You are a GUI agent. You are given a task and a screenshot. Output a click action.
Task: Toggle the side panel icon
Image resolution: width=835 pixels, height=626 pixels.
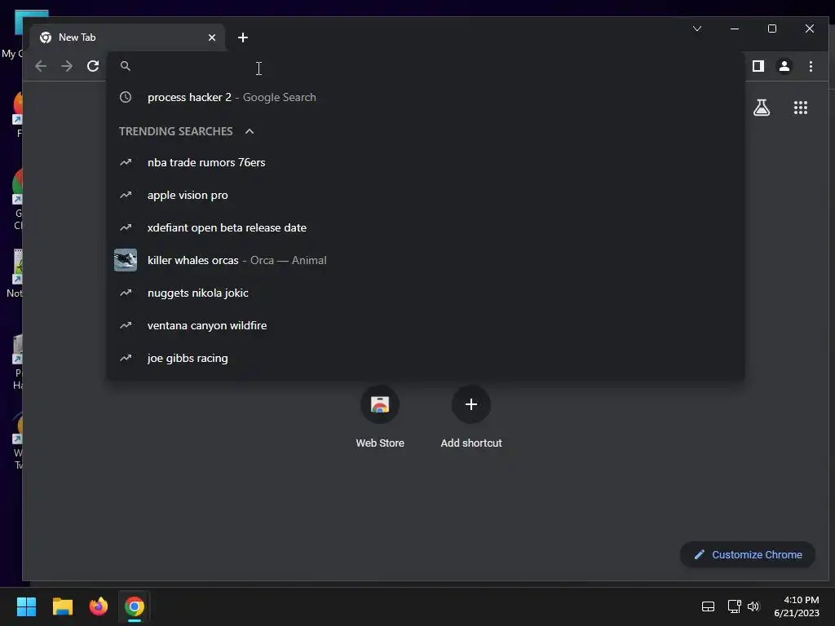(x=758, y=66)
